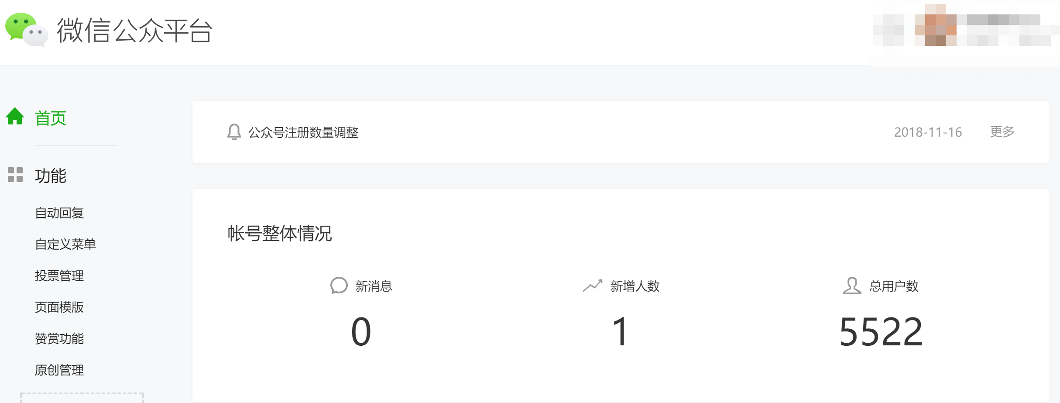This screenshot has width=1060, height=403.
Task: Click the green home icon
Action: point(15,117)
